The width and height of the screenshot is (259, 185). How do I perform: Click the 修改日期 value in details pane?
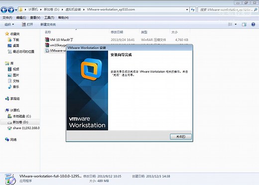click(109, 176)
